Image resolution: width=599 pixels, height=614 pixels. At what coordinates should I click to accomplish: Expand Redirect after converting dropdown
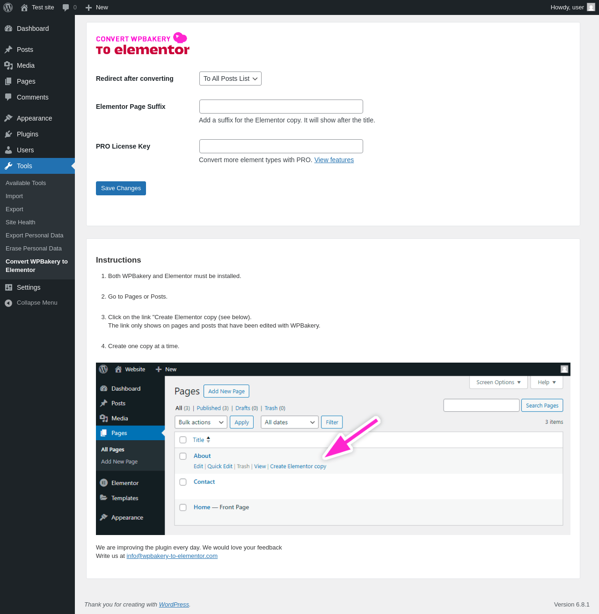(230, 79)
